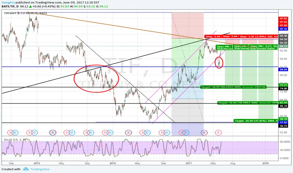Click the blue 84.04 level label
The image size is (293, 173).
click(283, 70)
